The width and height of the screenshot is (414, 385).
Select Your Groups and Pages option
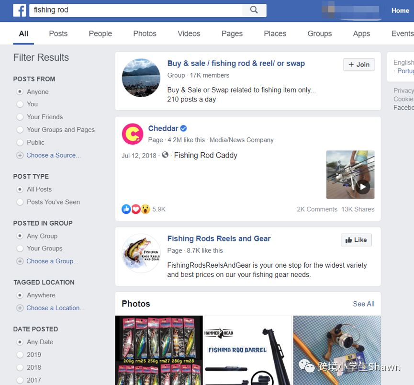pyautogui.click(x=20, y=130)
